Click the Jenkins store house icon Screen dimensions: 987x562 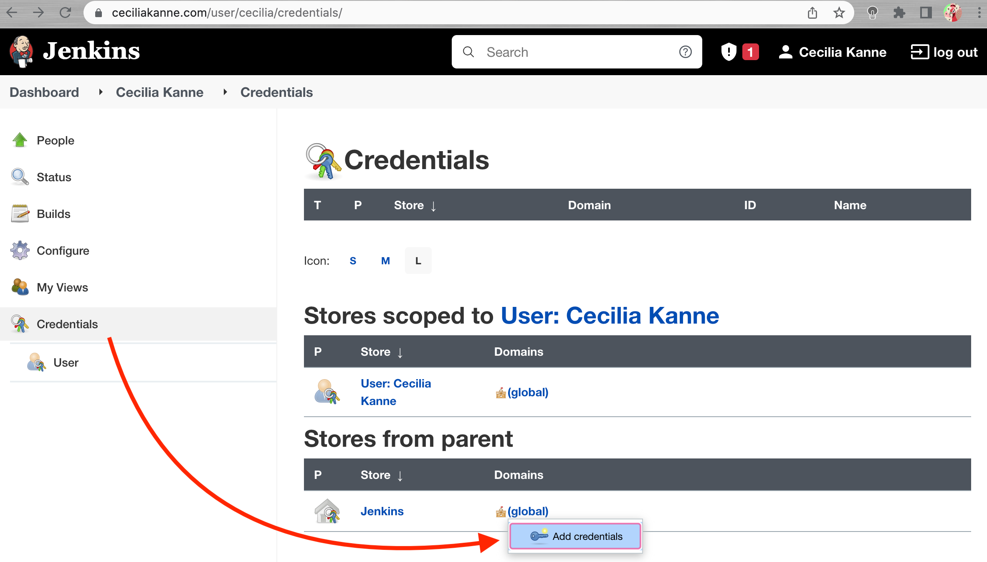(327, 511)
